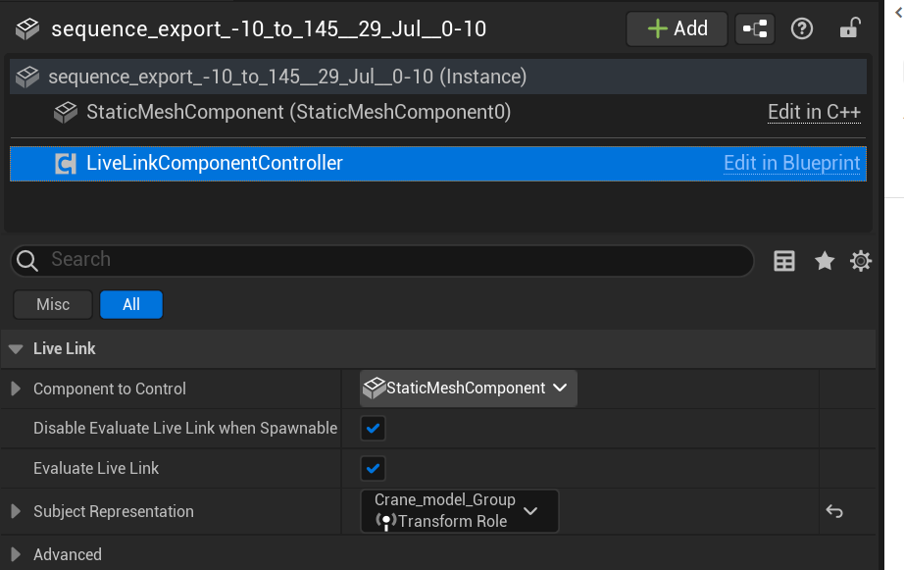The height and width of the screenshot is (570, 904).
Task: Open the Blueprint/Add Script hierarchy icon
Action: click(x=755, y=29)
